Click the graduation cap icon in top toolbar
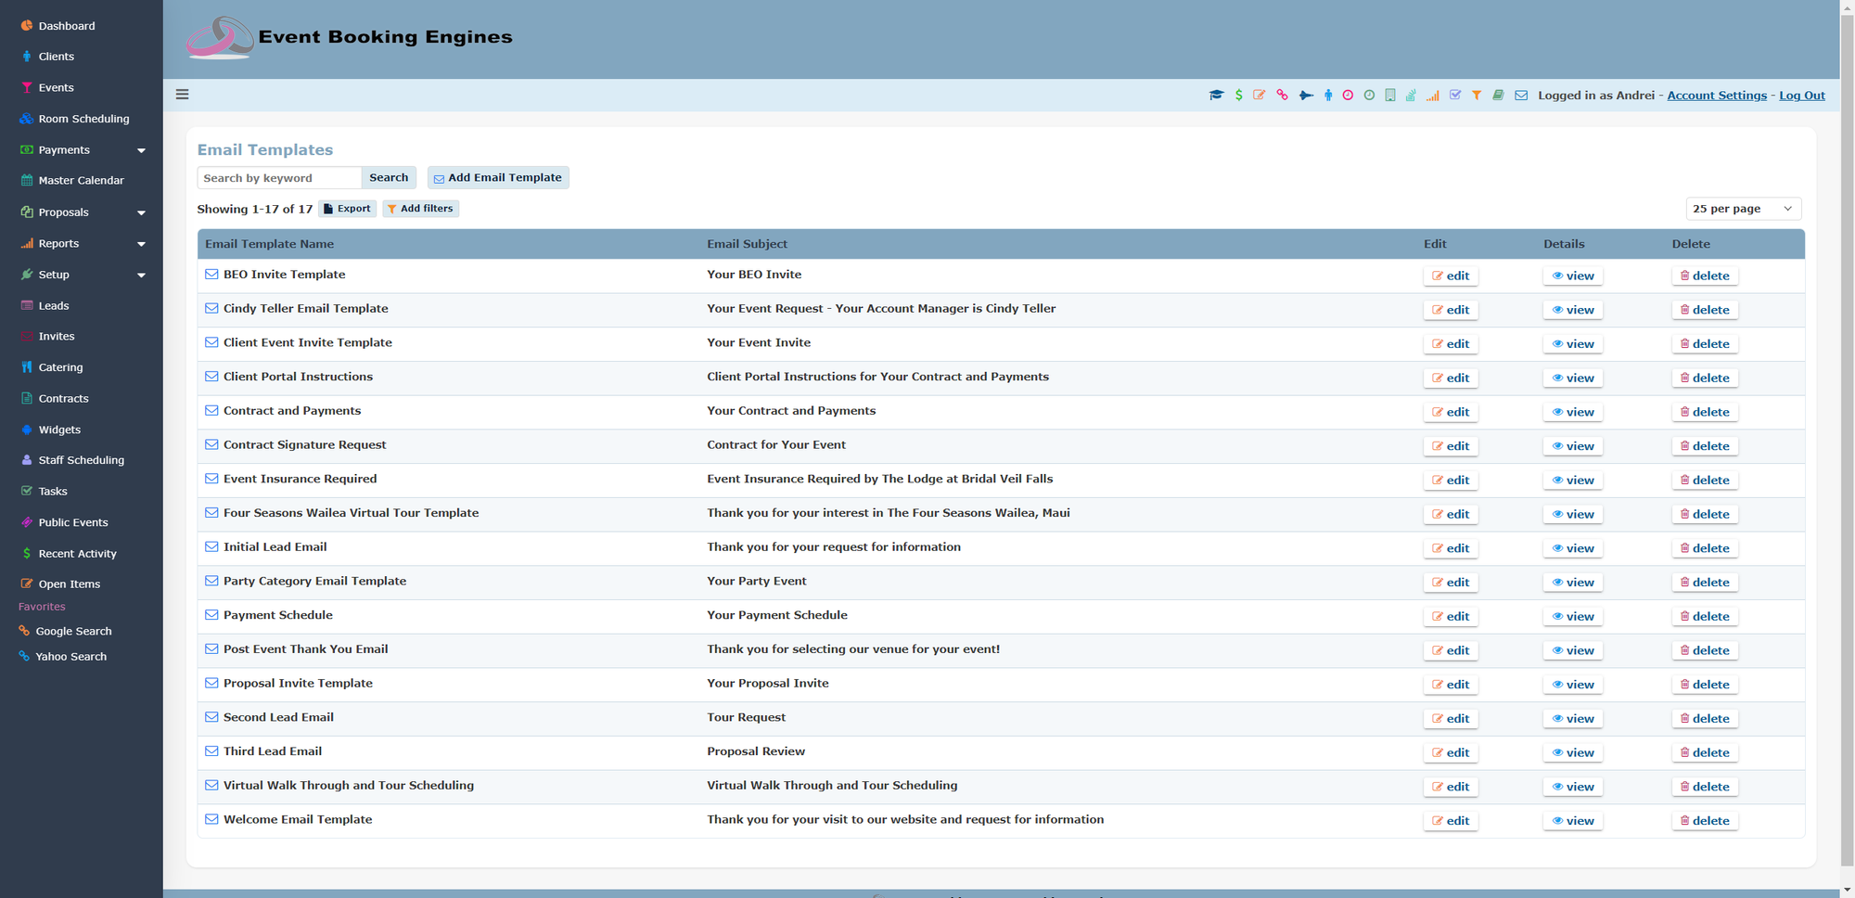 click(1216, 95)
